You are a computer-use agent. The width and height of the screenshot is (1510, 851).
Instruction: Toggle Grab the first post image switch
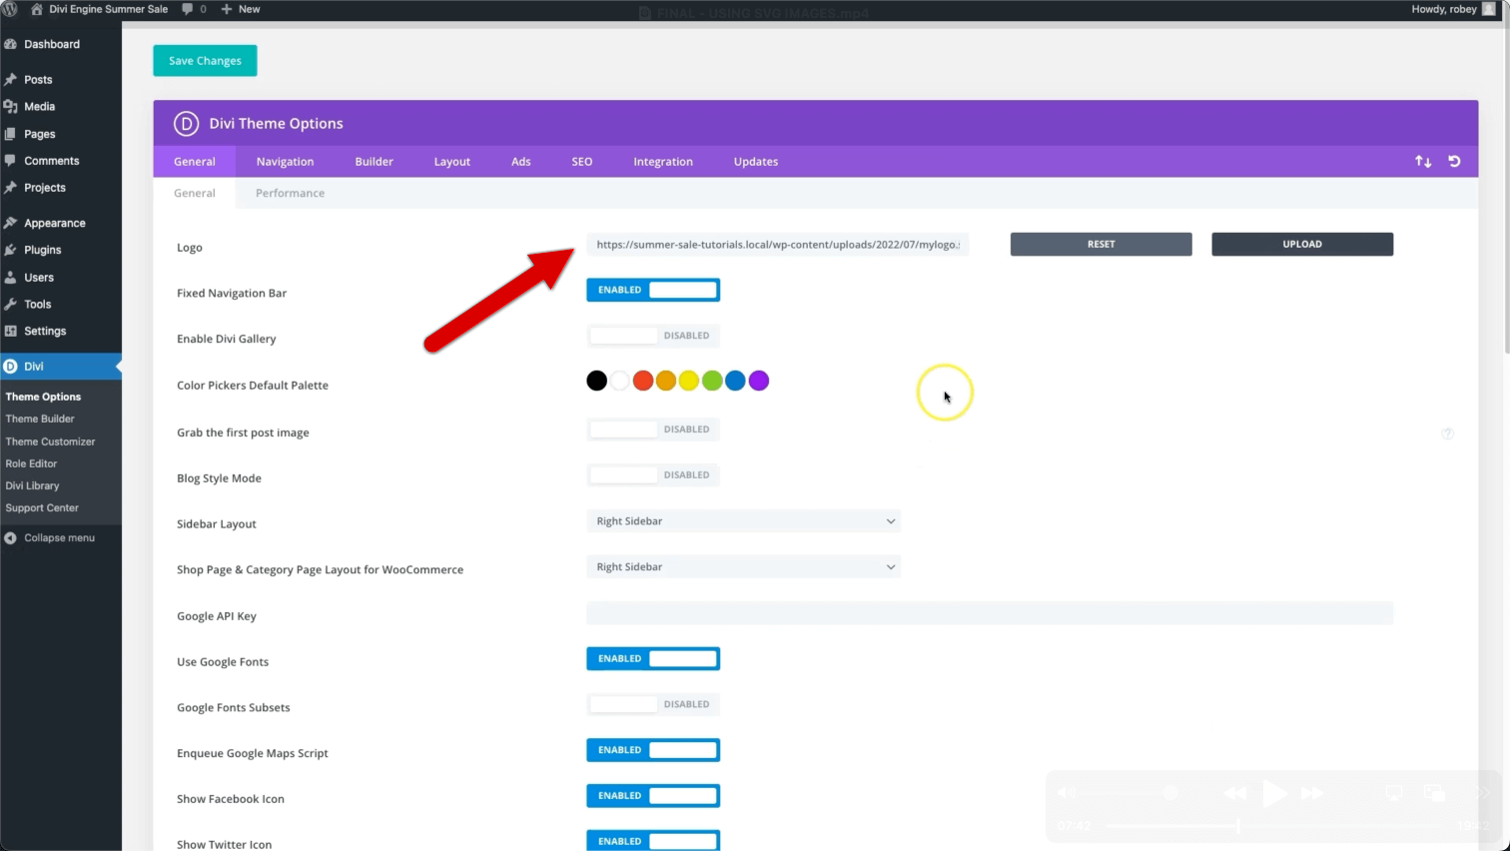point(653,429)
